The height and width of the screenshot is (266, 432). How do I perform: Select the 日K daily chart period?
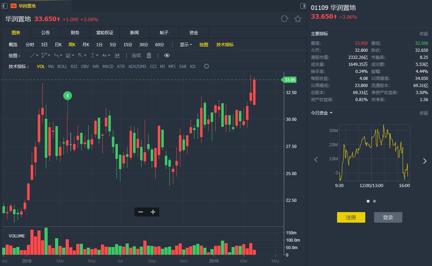(x=58, y=45)
